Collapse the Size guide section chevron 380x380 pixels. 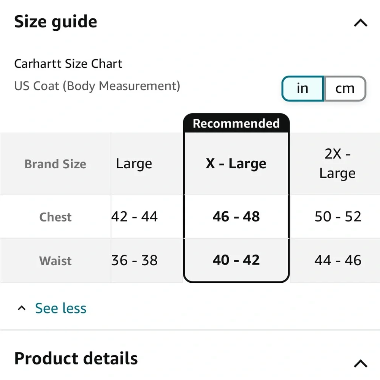pos(360,23)
